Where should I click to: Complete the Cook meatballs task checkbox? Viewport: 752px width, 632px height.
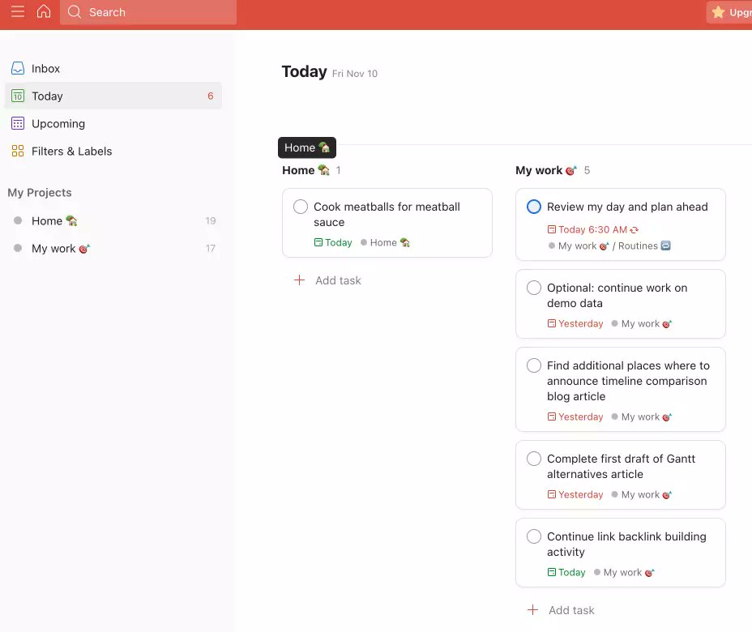pos(301,207)
